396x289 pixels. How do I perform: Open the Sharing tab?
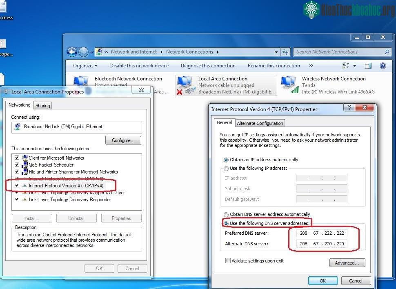point(43,106)
